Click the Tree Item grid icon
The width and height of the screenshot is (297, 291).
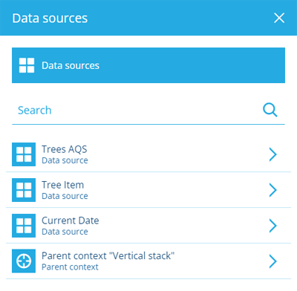[24, 190]
